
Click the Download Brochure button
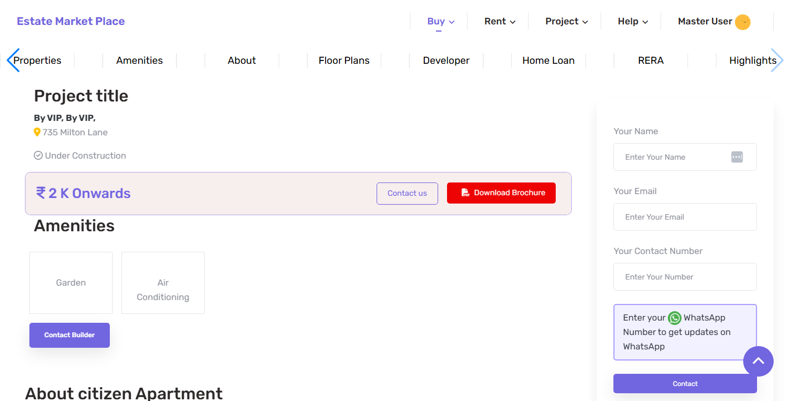pyautogui.click(x=501, y=193)
